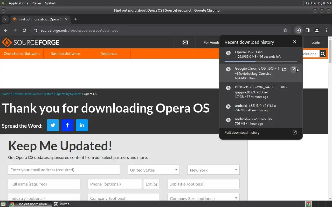This screenshot has height=207, width=332.
Task: Open the Chrome profile icon
Action: [317, 30]
